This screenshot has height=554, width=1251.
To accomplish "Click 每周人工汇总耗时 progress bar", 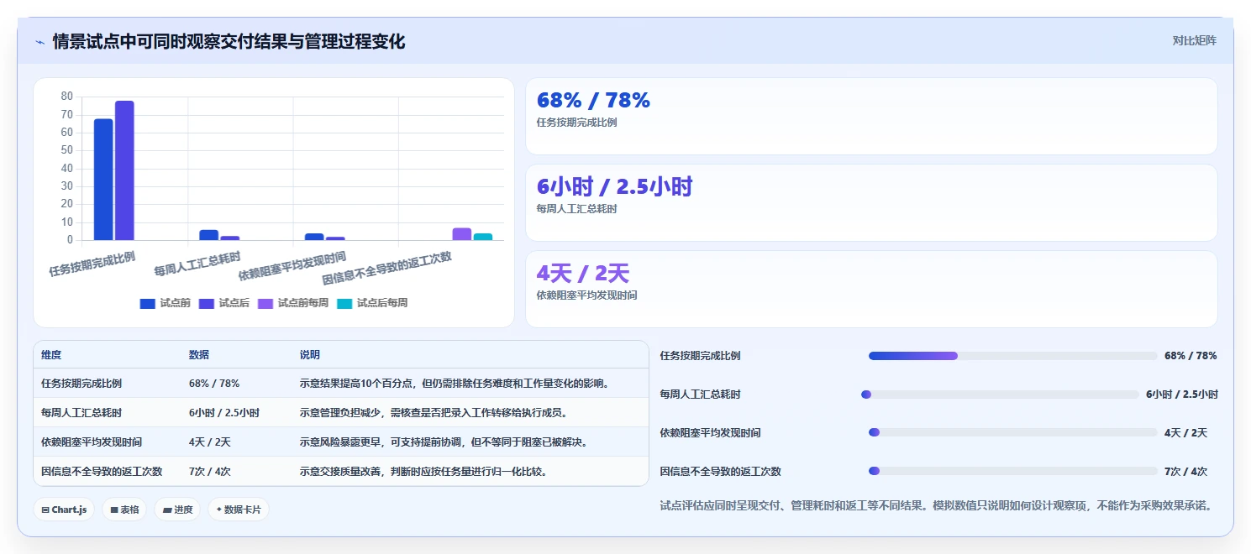I will click(1000, 395).
